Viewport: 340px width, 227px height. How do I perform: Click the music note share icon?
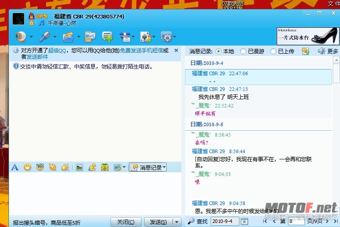[92, 167]
